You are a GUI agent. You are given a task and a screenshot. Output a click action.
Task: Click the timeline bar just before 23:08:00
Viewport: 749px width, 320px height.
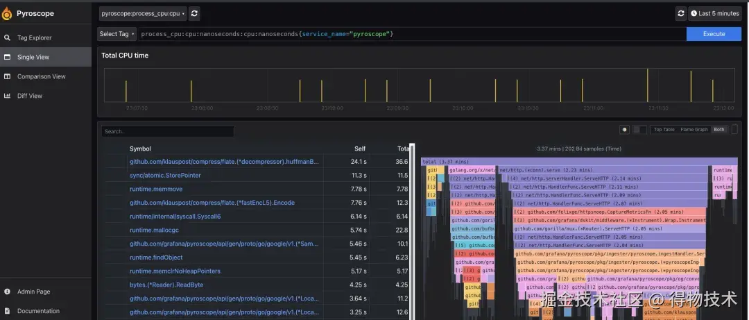191,92
